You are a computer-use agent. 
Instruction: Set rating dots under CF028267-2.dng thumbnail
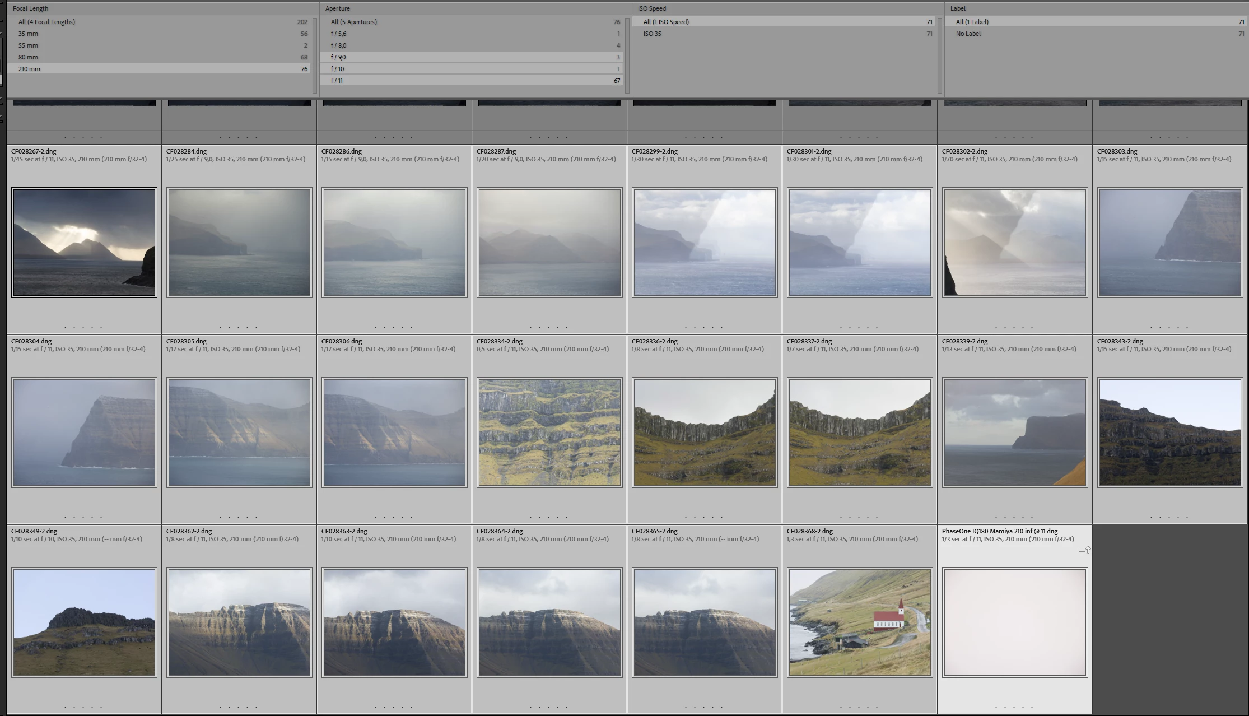tap(83, 328)
